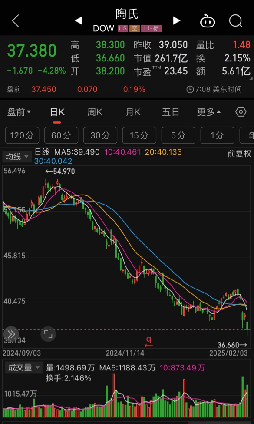Tap the back arrow icon
The height and width of the screenshot is (424, 254).
coord(16,21)
